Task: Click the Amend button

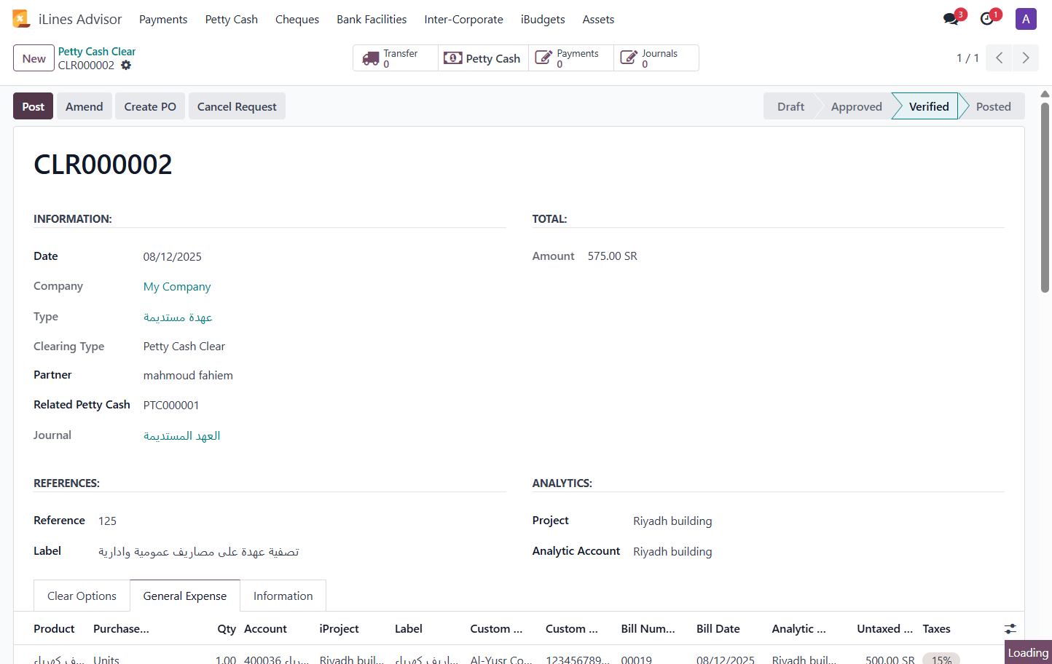Action: click(x=85, y=106)
